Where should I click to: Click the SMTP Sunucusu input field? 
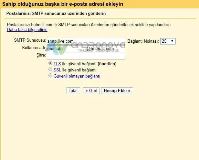[x=86, y=41]
